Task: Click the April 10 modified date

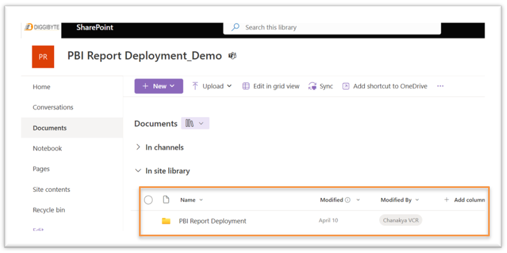Action: (328, 221)
